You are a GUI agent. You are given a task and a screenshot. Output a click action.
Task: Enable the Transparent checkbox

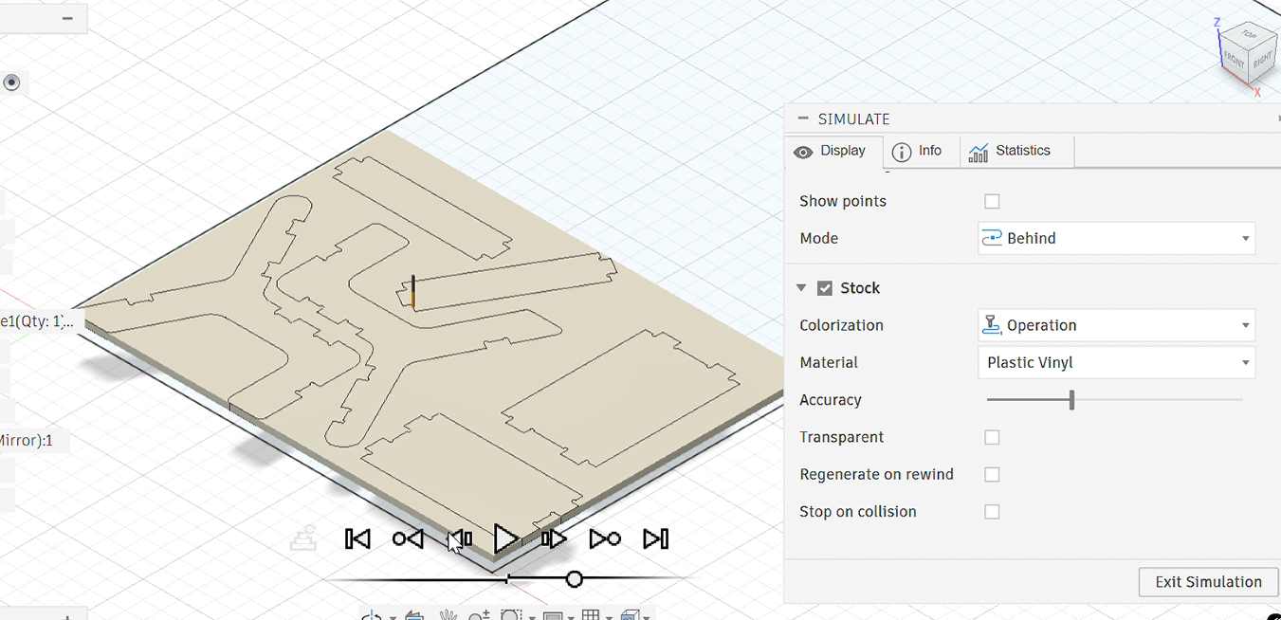pos(992,437)
